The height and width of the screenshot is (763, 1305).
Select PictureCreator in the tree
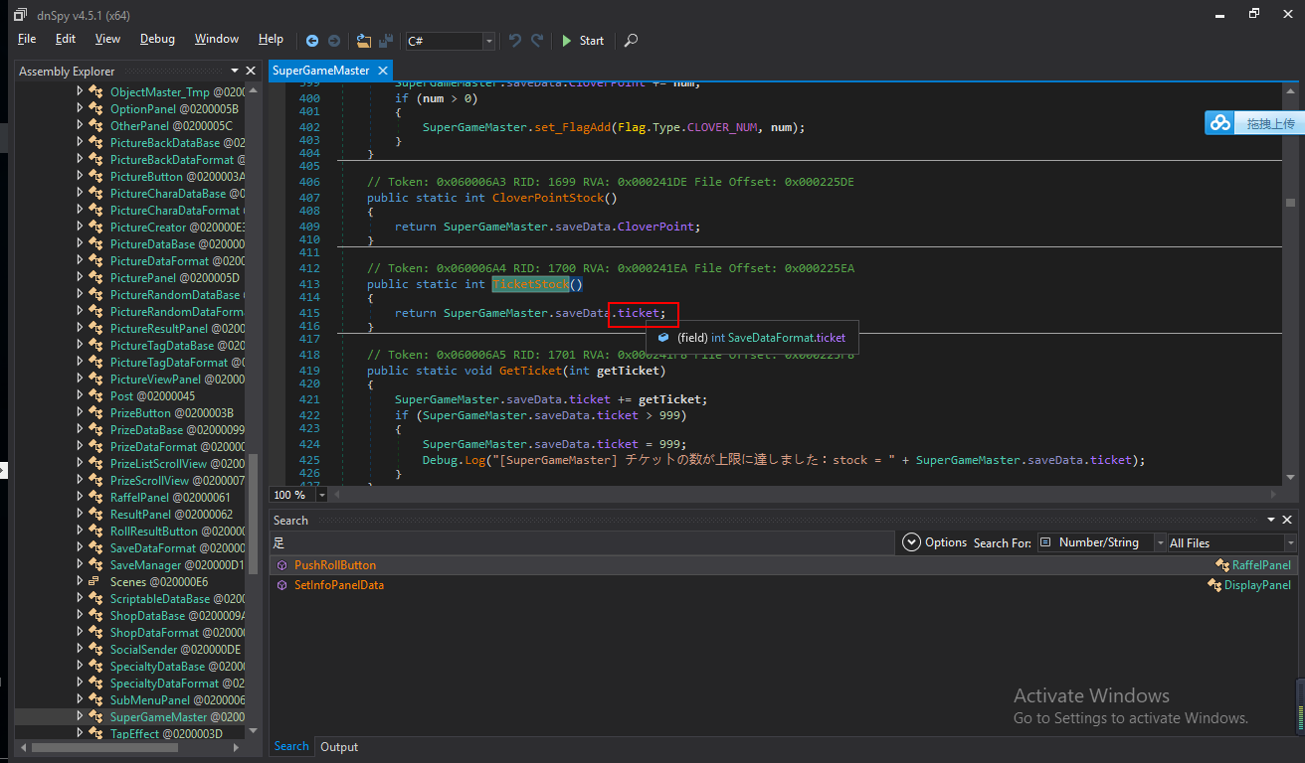[177, 227]
